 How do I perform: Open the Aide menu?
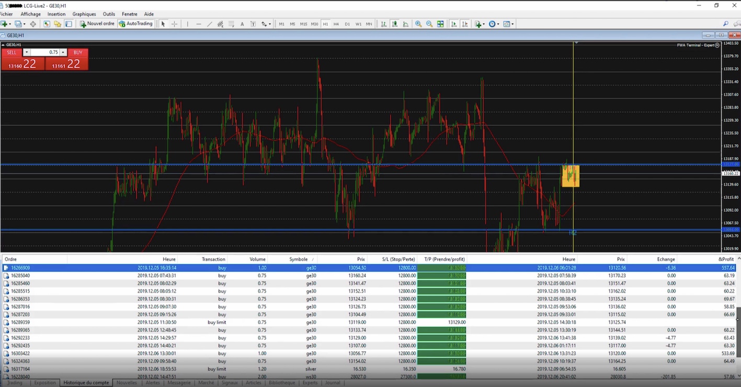coord(149,14)
